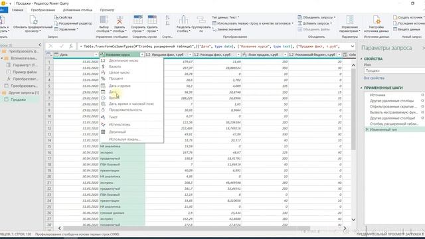Click the type icon of Название курса column
425x239 pixels.
[x=102, y=54]
